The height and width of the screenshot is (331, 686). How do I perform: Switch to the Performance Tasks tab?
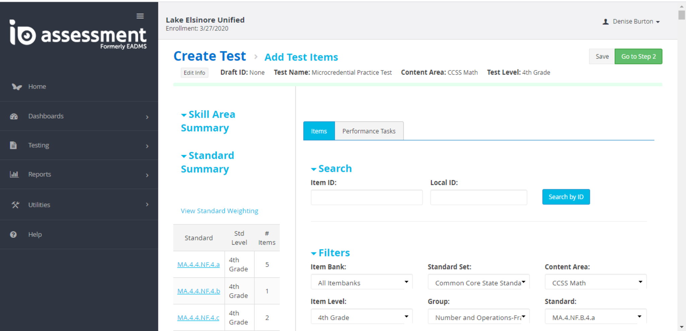point(369,131)
